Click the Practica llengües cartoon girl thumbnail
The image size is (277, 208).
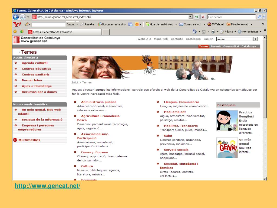point(227,121)
